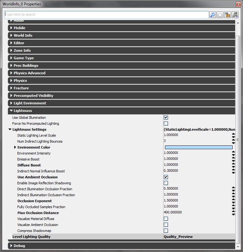This screenshot has width=243, height=252.
Task: Uncheck Use Global Illumination checkbox
Action: [166, 118]
